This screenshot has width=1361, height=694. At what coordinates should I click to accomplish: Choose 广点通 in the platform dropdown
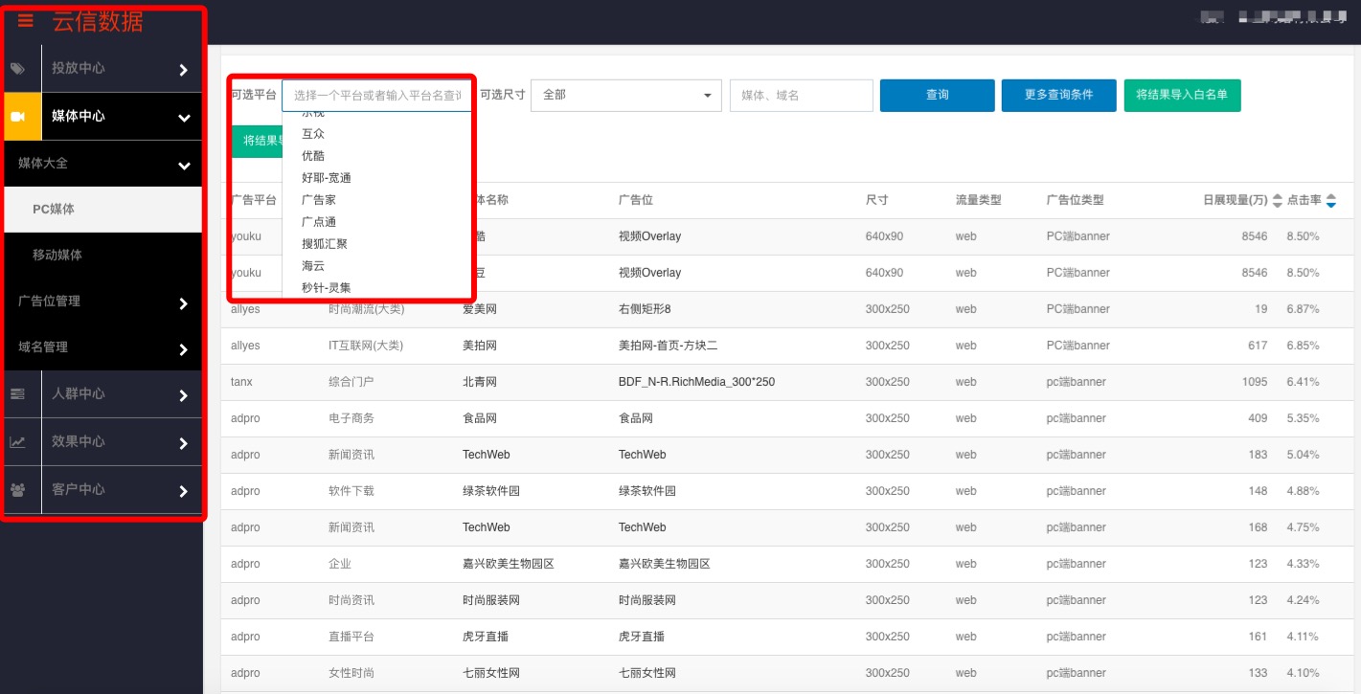coord(319,221)
